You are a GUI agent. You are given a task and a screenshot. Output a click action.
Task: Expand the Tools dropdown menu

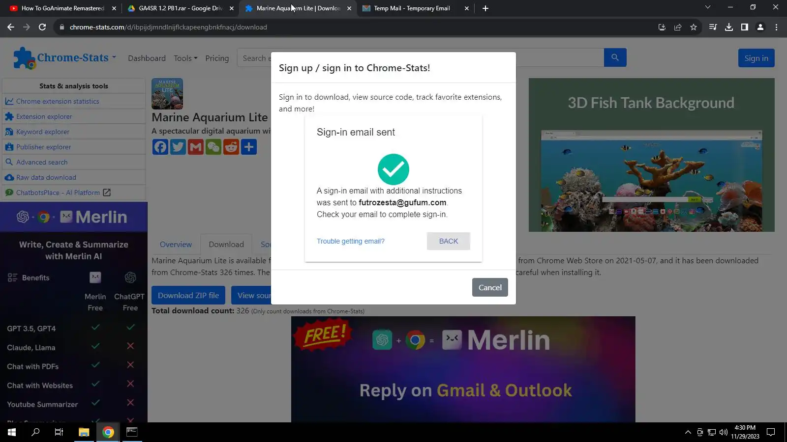[185, 58]
